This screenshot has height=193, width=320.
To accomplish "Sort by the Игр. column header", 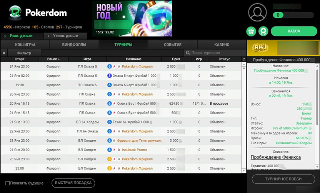I will click(199, 59).
